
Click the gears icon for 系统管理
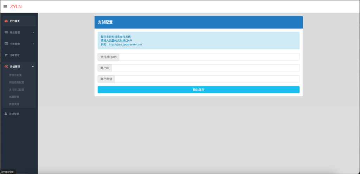coord(6,67)
